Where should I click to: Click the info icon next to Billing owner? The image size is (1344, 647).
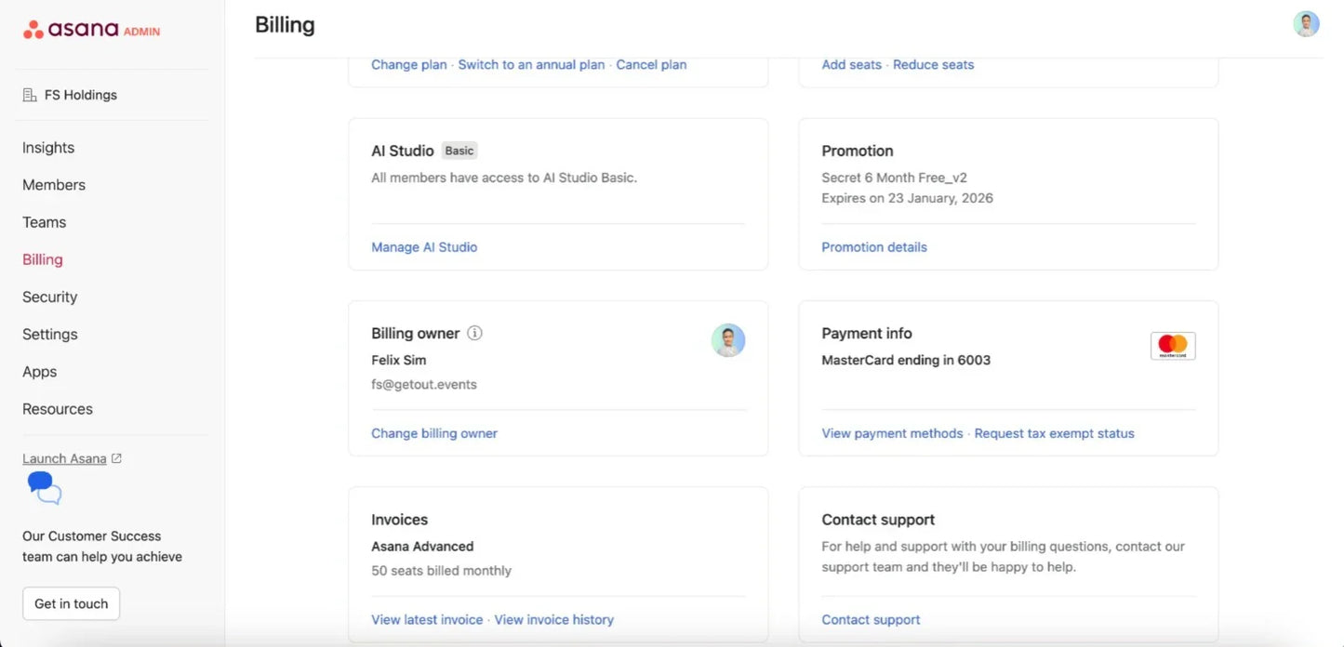pyautogui.click(x=474, y=333)
